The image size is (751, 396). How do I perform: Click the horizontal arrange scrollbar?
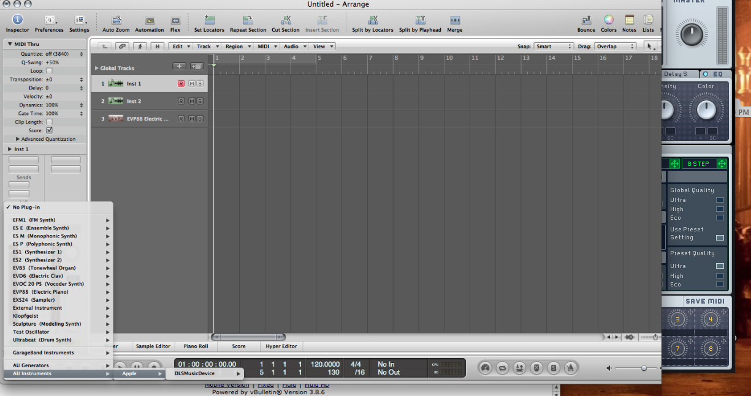point(248,337)
